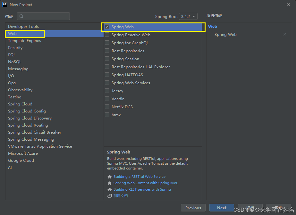Screen dimensions: 296x215
Task: Tick the Spring HATEOAS checkbox
Action: tap(107, 75)
